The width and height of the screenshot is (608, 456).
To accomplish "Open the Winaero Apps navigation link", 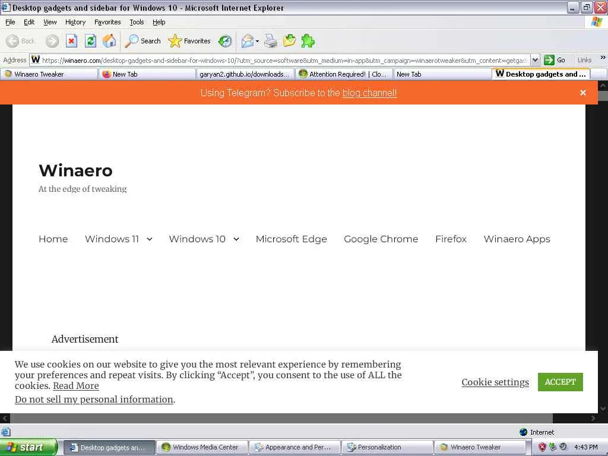I will click(517, 239).
